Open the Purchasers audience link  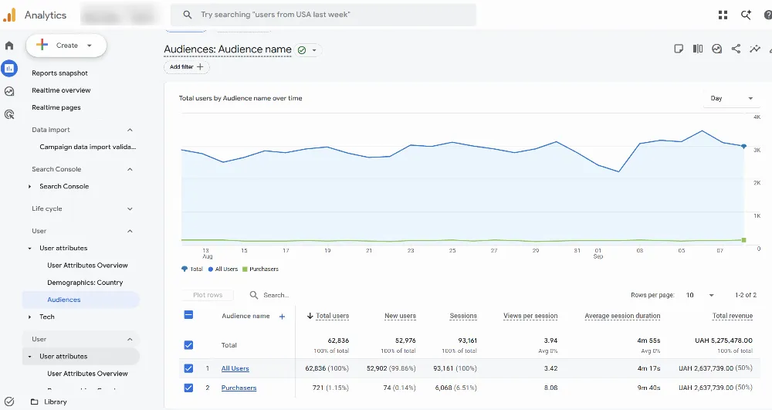tap(239, 388)
